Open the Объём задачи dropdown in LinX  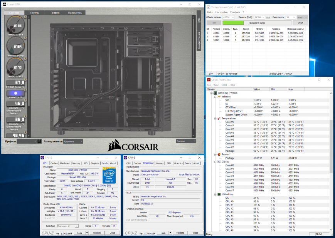coord(228,17)
